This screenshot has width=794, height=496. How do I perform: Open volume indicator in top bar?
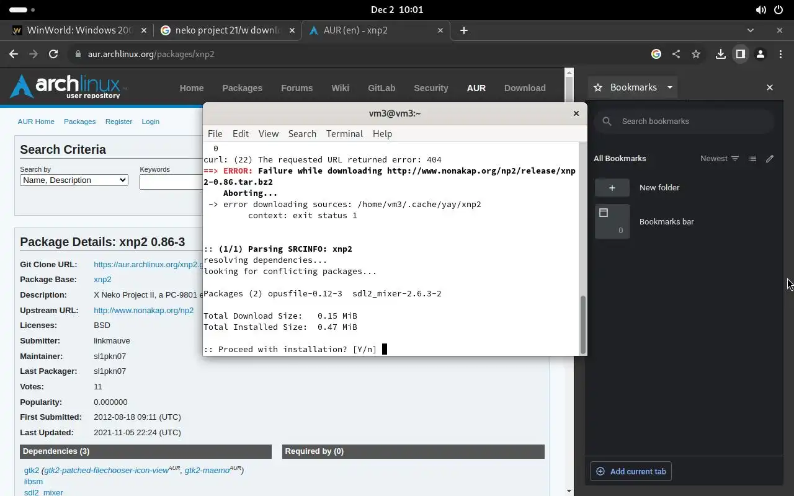(761, 10)
